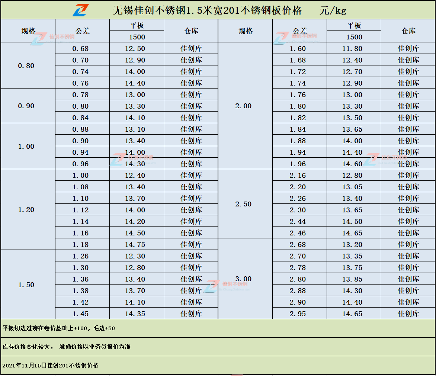Select tolerance value 1.08
This screenshot has height=376, width=436.
pos(80,187)
